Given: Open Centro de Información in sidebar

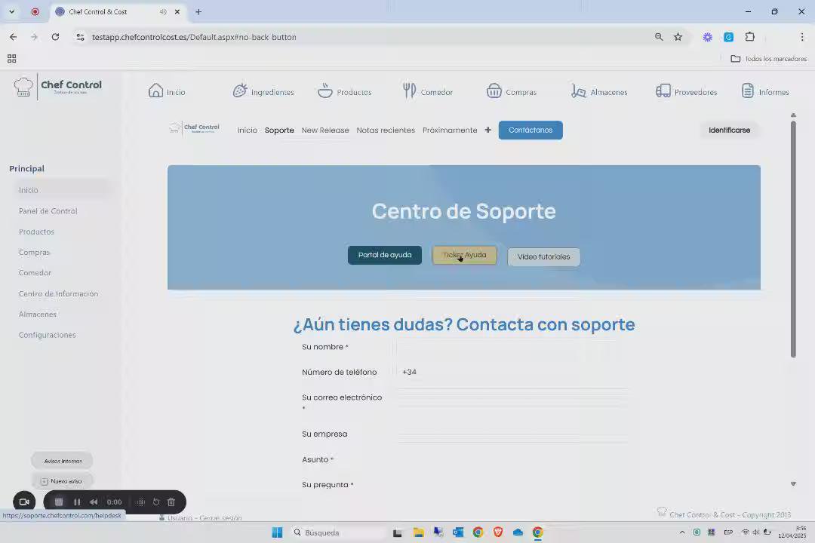Looking at the screenshot, I should tap(58, 293).
